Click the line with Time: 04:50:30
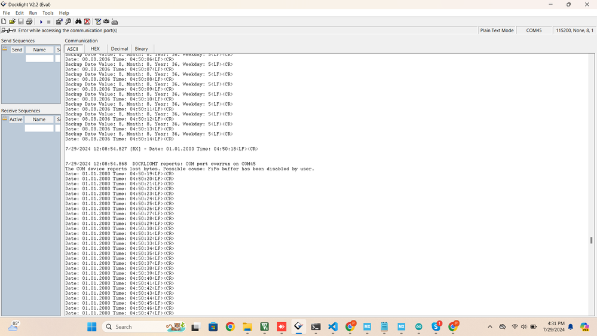597x336 pixels. click(120, 228)
